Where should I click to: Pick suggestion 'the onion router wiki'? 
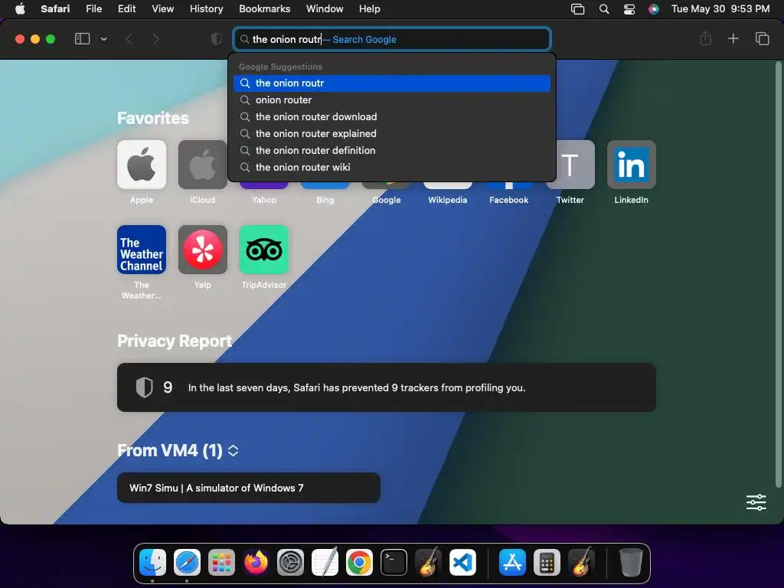click(x=392, y=167)
